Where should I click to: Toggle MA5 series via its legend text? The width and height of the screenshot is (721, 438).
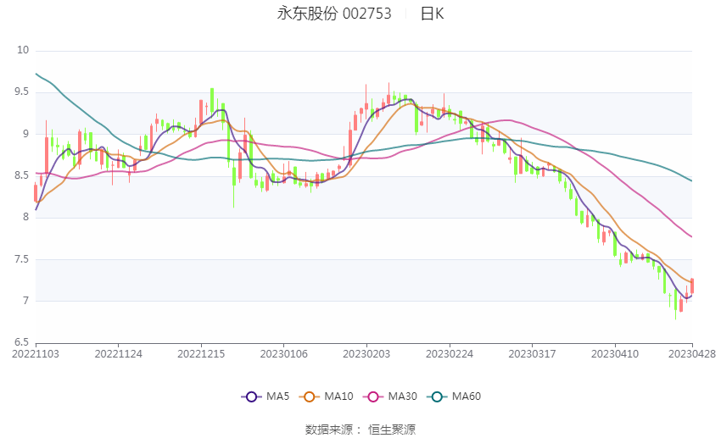278,396
